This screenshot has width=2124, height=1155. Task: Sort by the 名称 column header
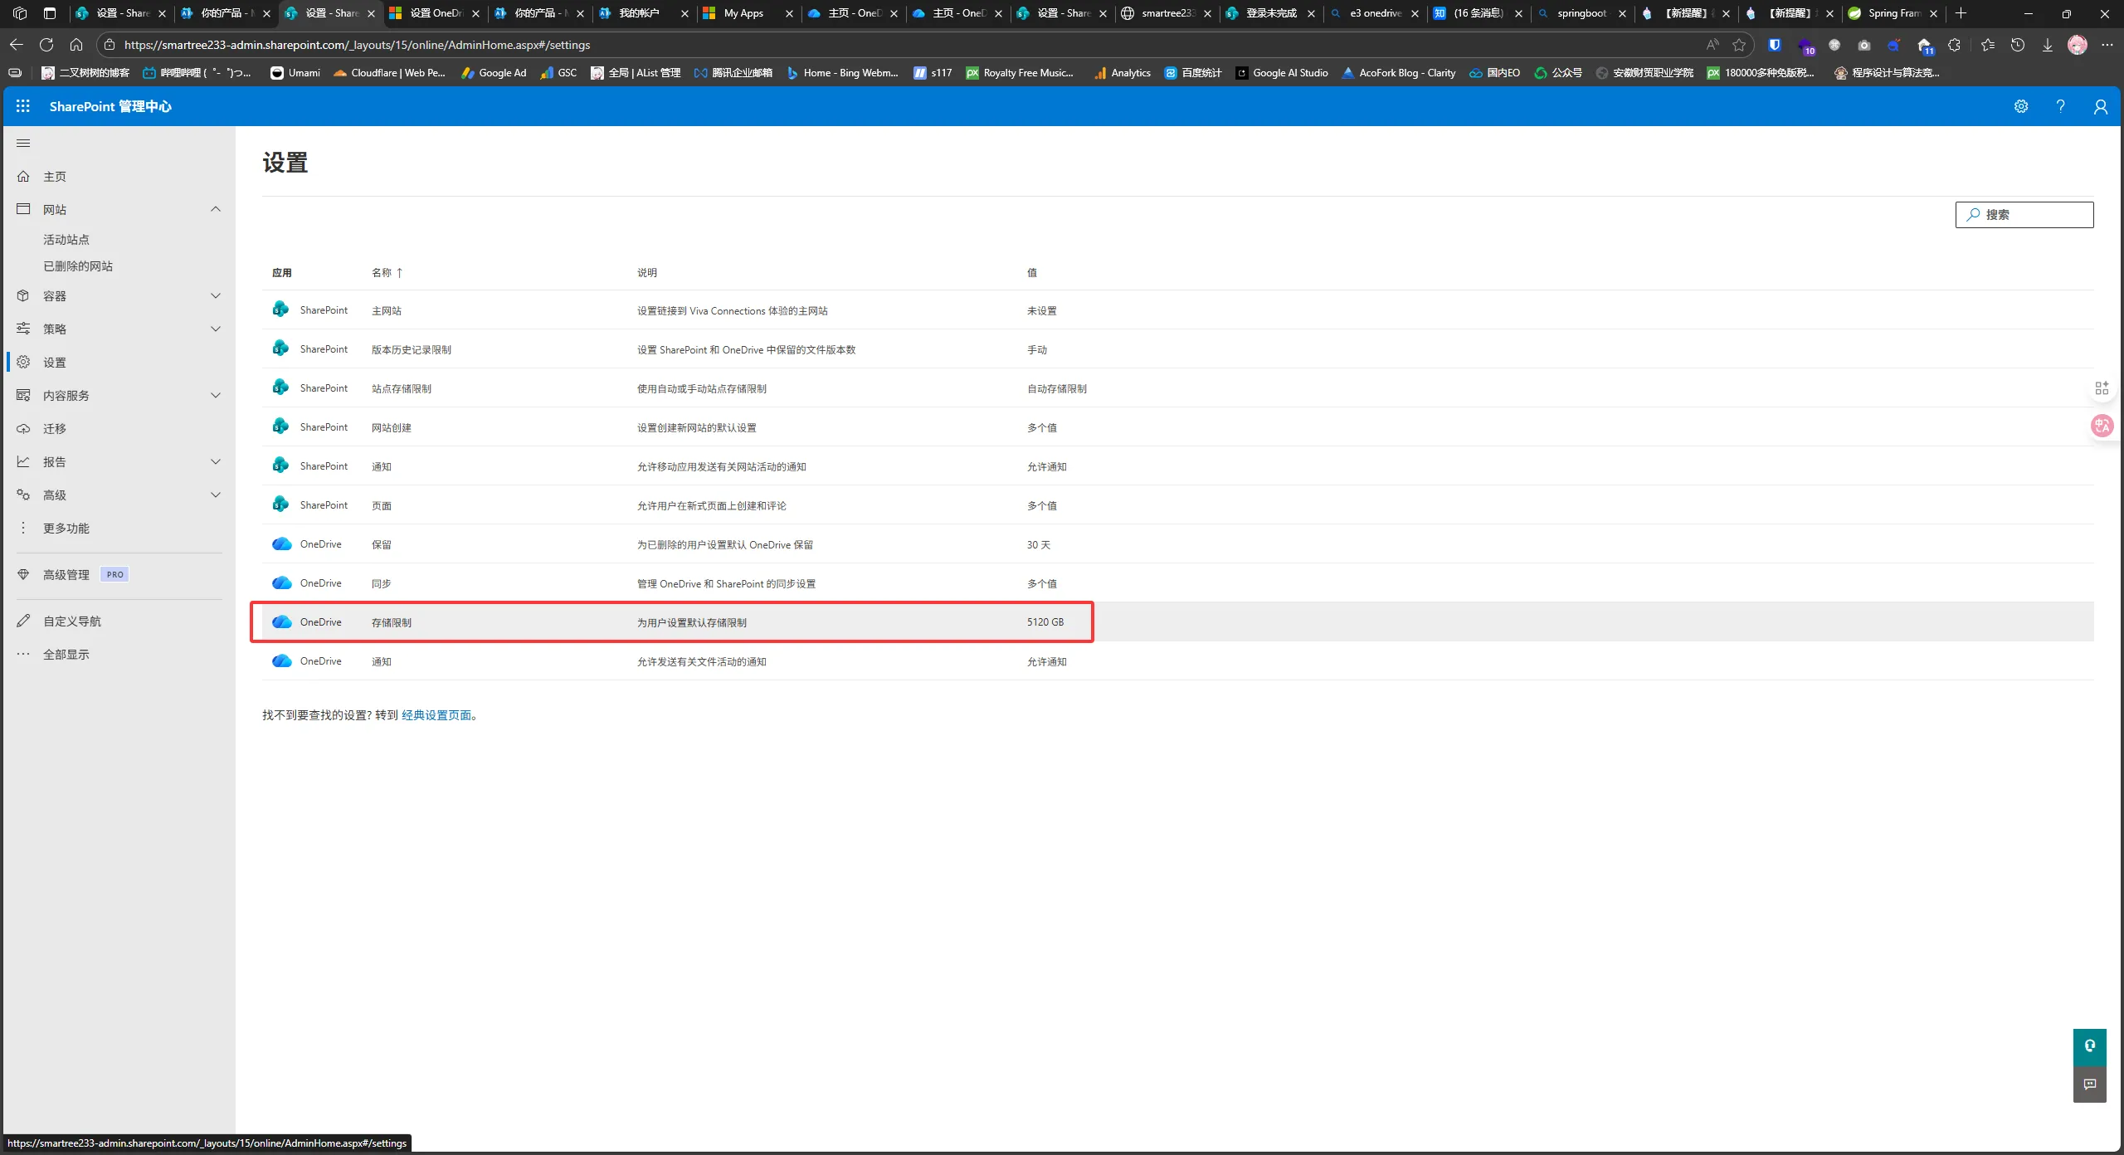point(382,273)
